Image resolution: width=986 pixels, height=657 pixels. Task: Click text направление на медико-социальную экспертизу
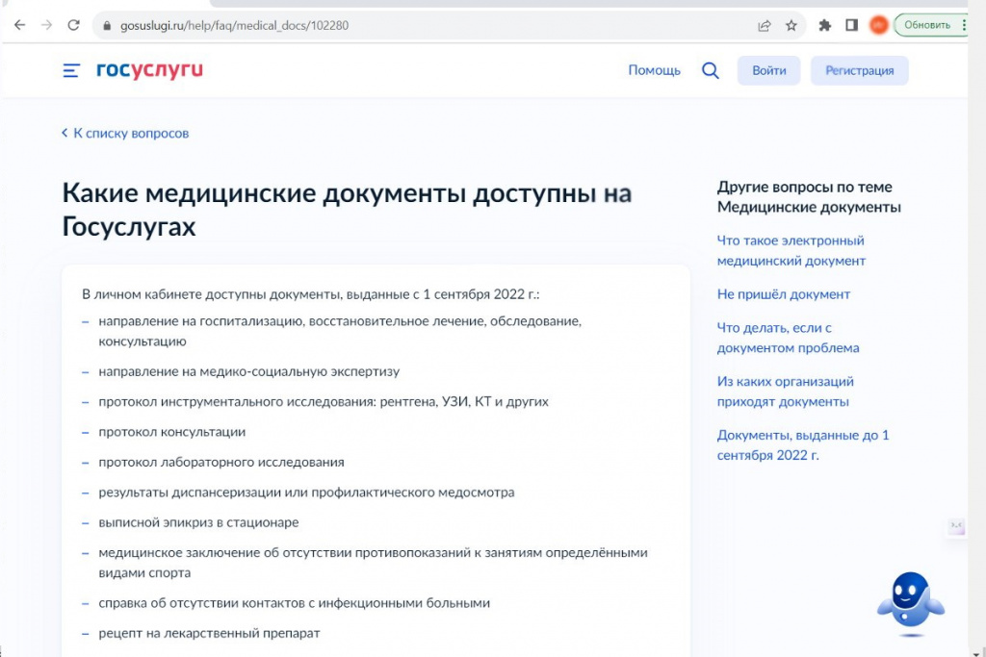point(249,372)
